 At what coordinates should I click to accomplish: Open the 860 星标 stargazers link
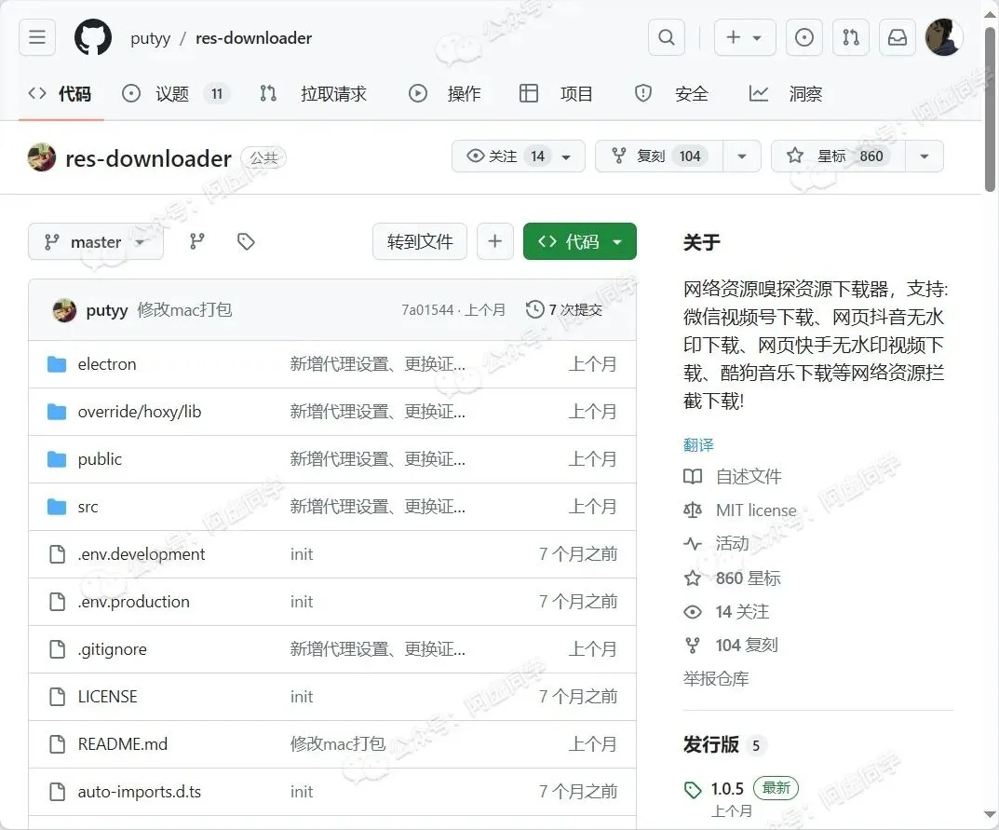[x=732, y=578]
